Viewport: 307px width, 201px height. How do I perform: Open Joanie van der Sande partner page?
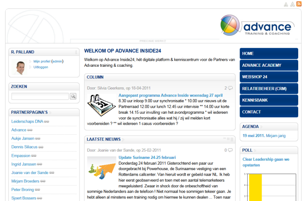[x=30, y=172]
